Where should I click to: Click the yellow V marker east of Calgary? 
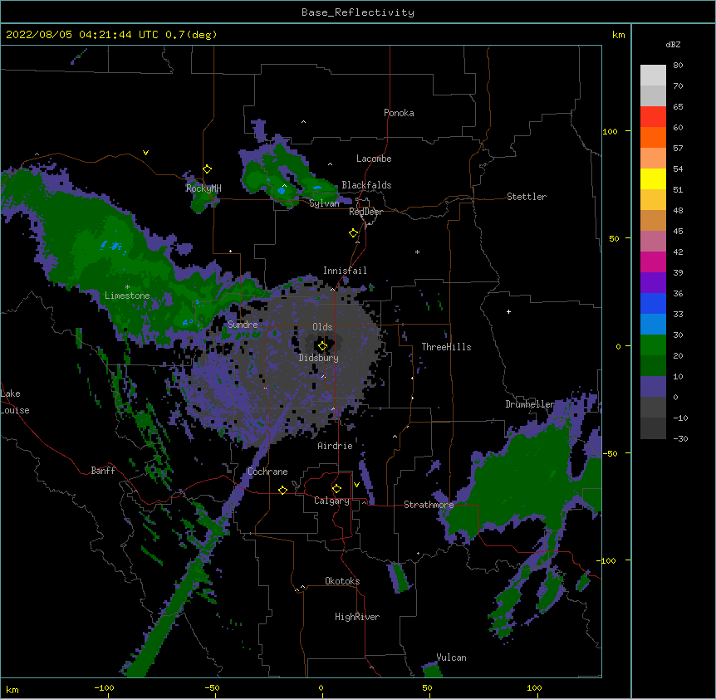tap(356, 485)
